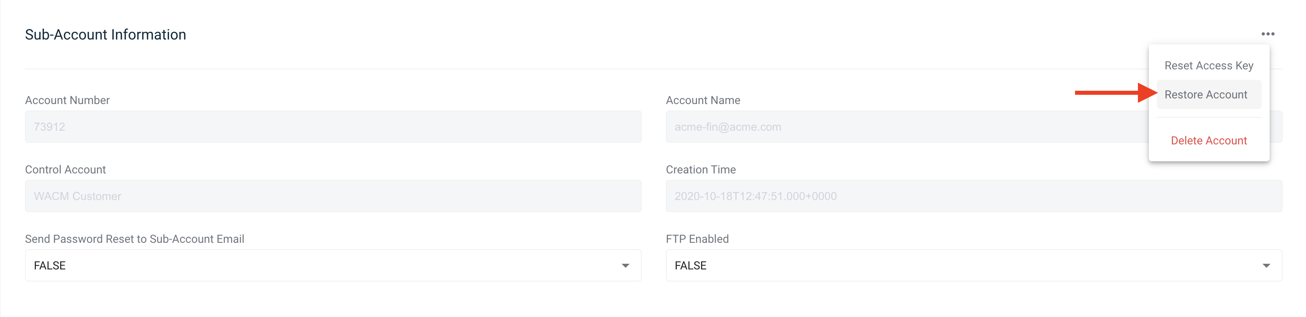Open Send Password Reset to Sub-Account Email dropdown

(333, 265)
